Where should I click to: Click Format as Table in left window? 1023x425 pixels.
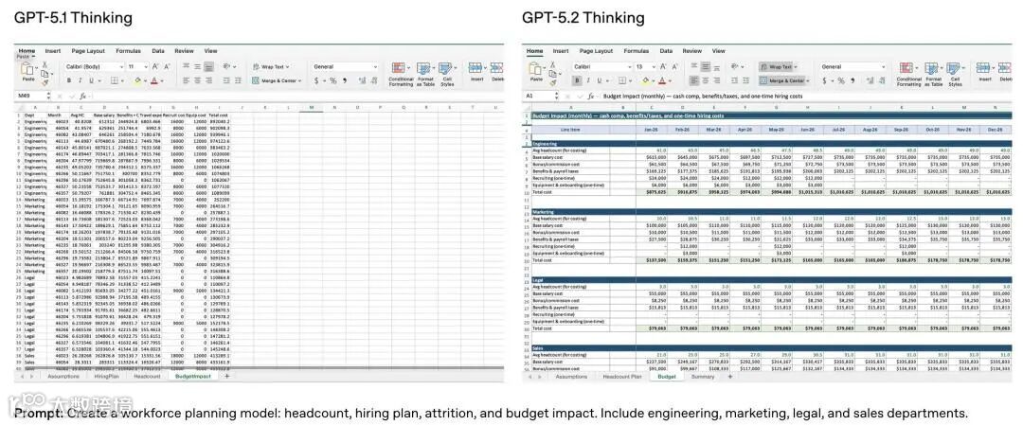point(425,75)
